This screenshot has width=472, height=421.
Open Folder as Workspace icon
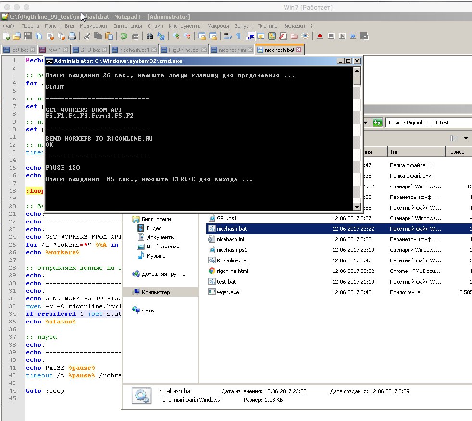pos(294,36)
